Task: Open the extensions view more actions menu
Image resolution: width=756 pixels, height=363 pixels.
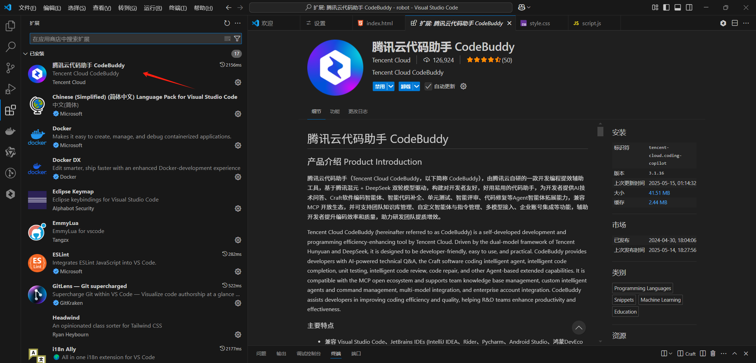Action: 238,23
